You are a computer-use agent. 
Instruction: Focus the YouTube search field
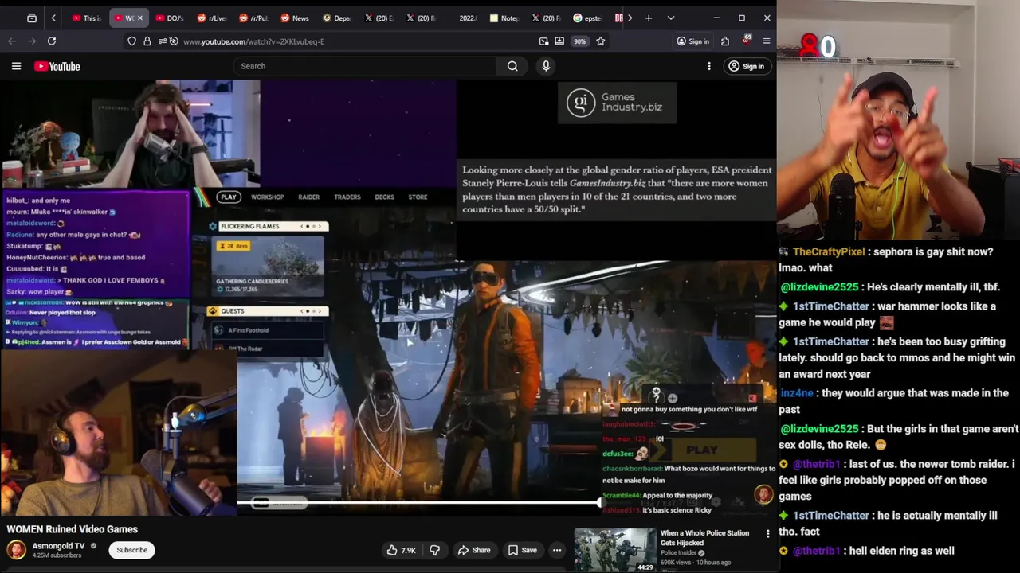tap(366, 66)
